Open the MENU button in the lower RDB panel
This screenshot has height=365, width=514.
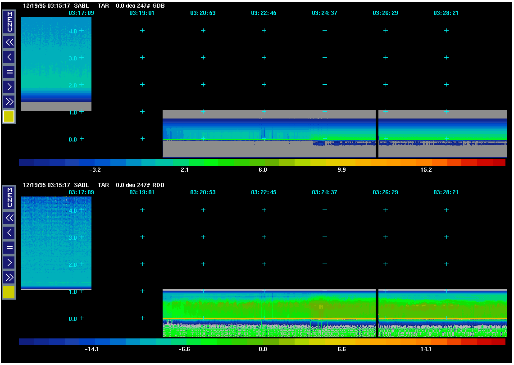click(x=9, y=198)
